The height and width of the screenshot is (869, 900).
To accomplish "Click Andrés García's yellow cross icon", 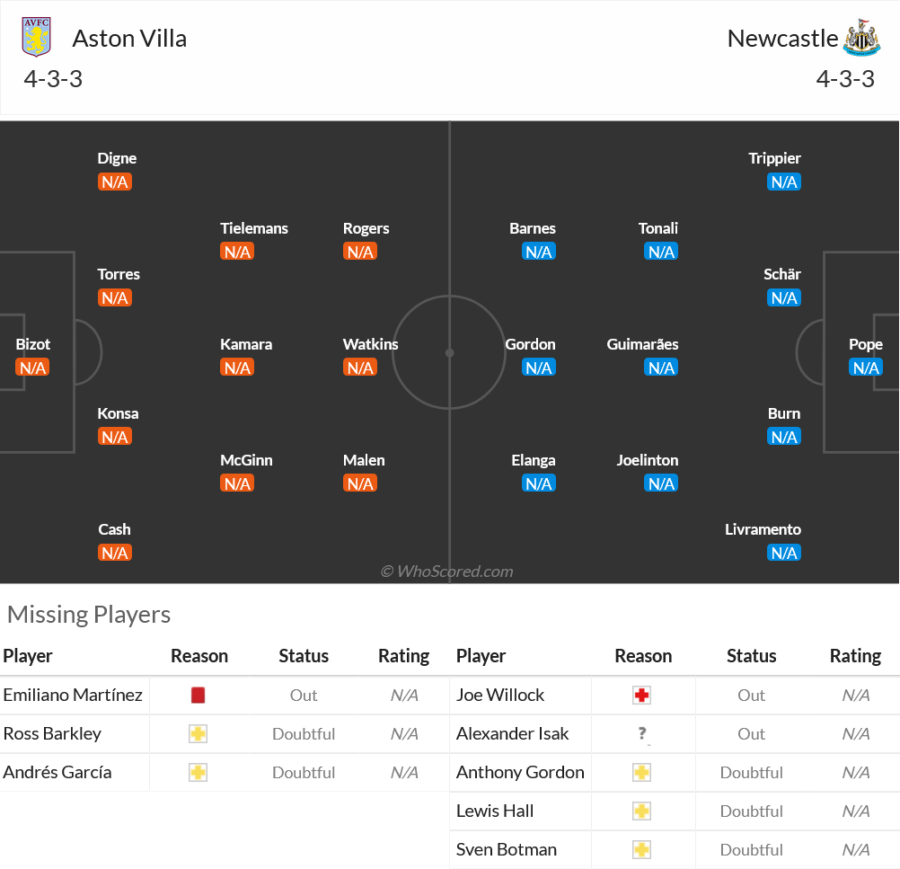I will [198, 773].
